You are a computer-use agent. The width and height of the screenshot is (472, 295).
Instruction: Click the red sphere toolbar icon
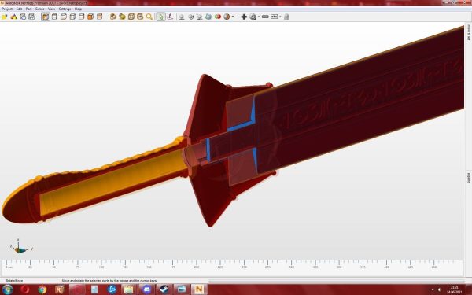[218, 17]
